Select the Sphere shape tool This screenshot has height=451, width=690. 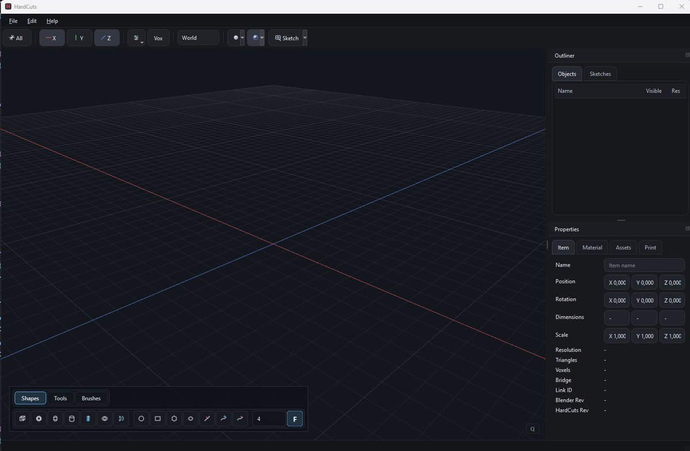click(x=39, y=418)
